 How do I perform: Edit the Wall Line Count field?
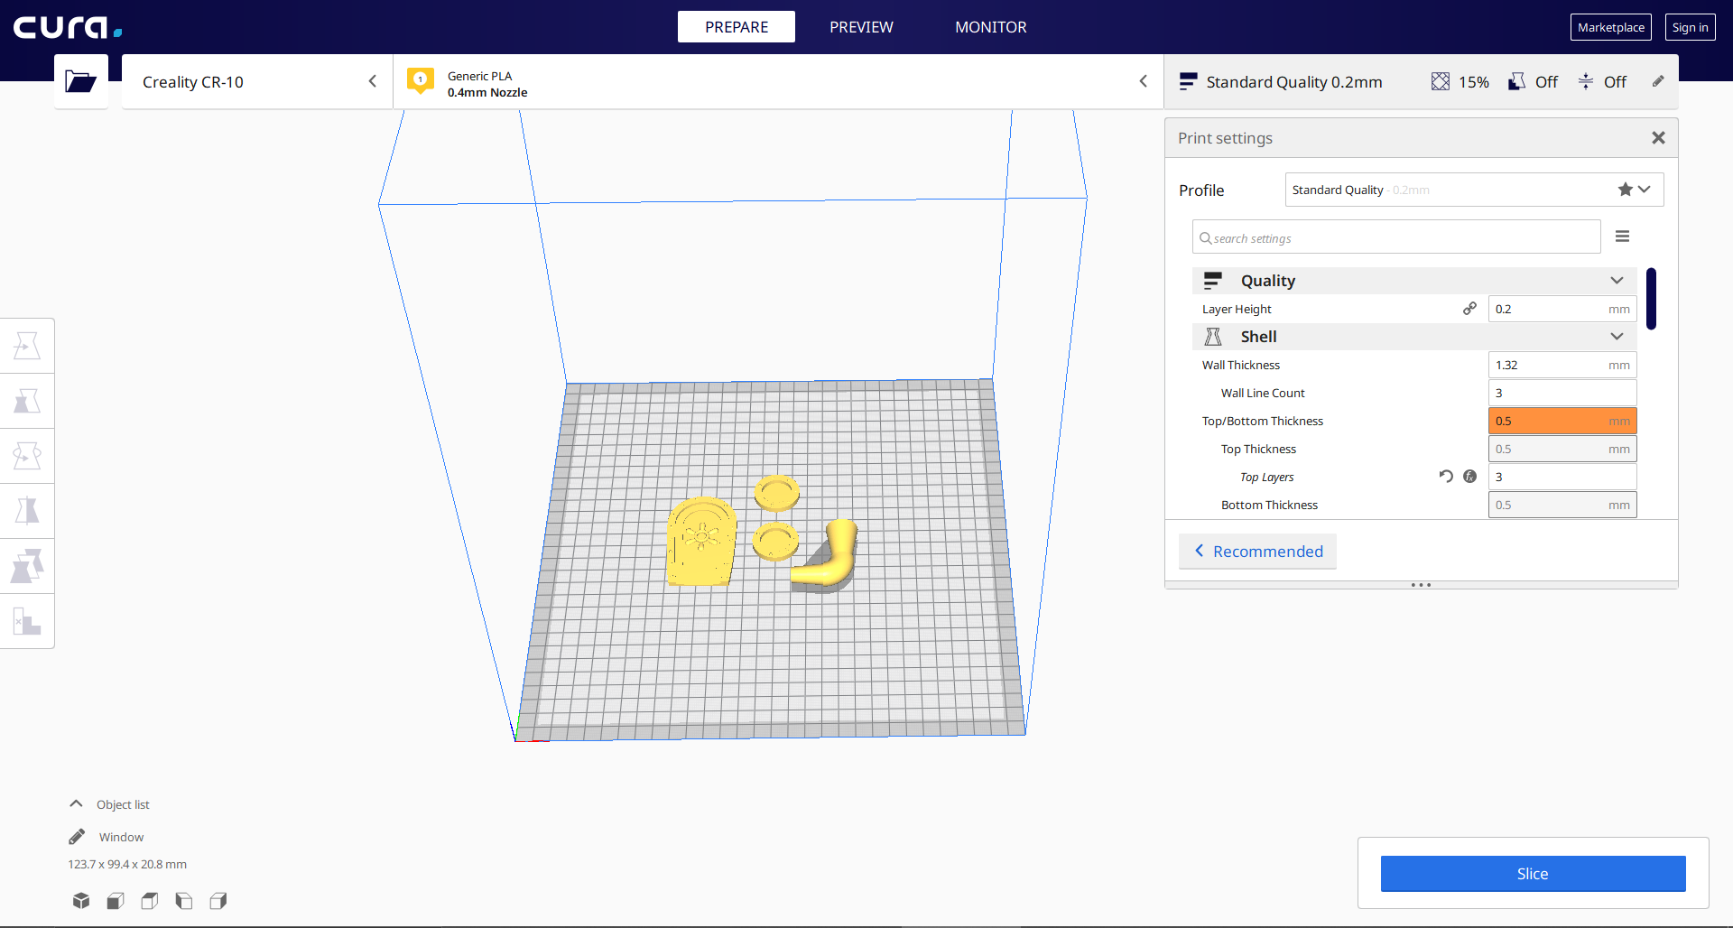(1562, 393)
